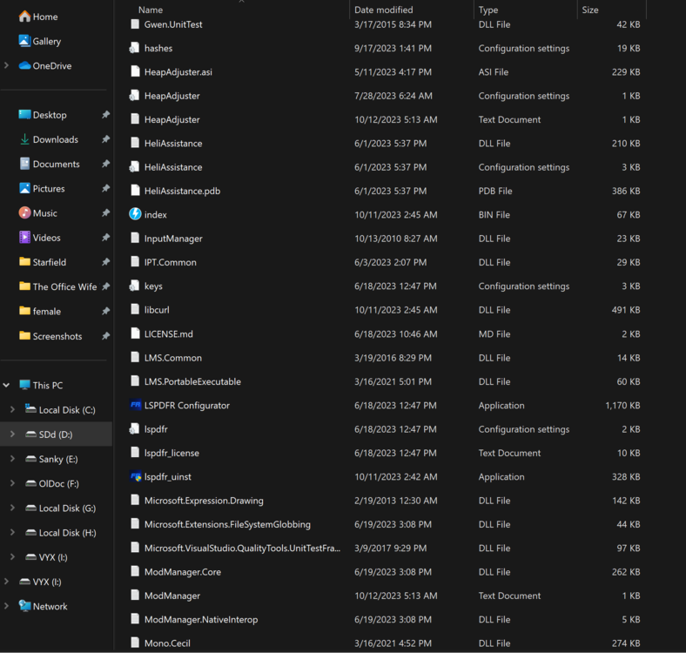Screen dimensions: 686x653
Task: Select Local Disk (C:) in tree
Action: [x=67, y=410]
